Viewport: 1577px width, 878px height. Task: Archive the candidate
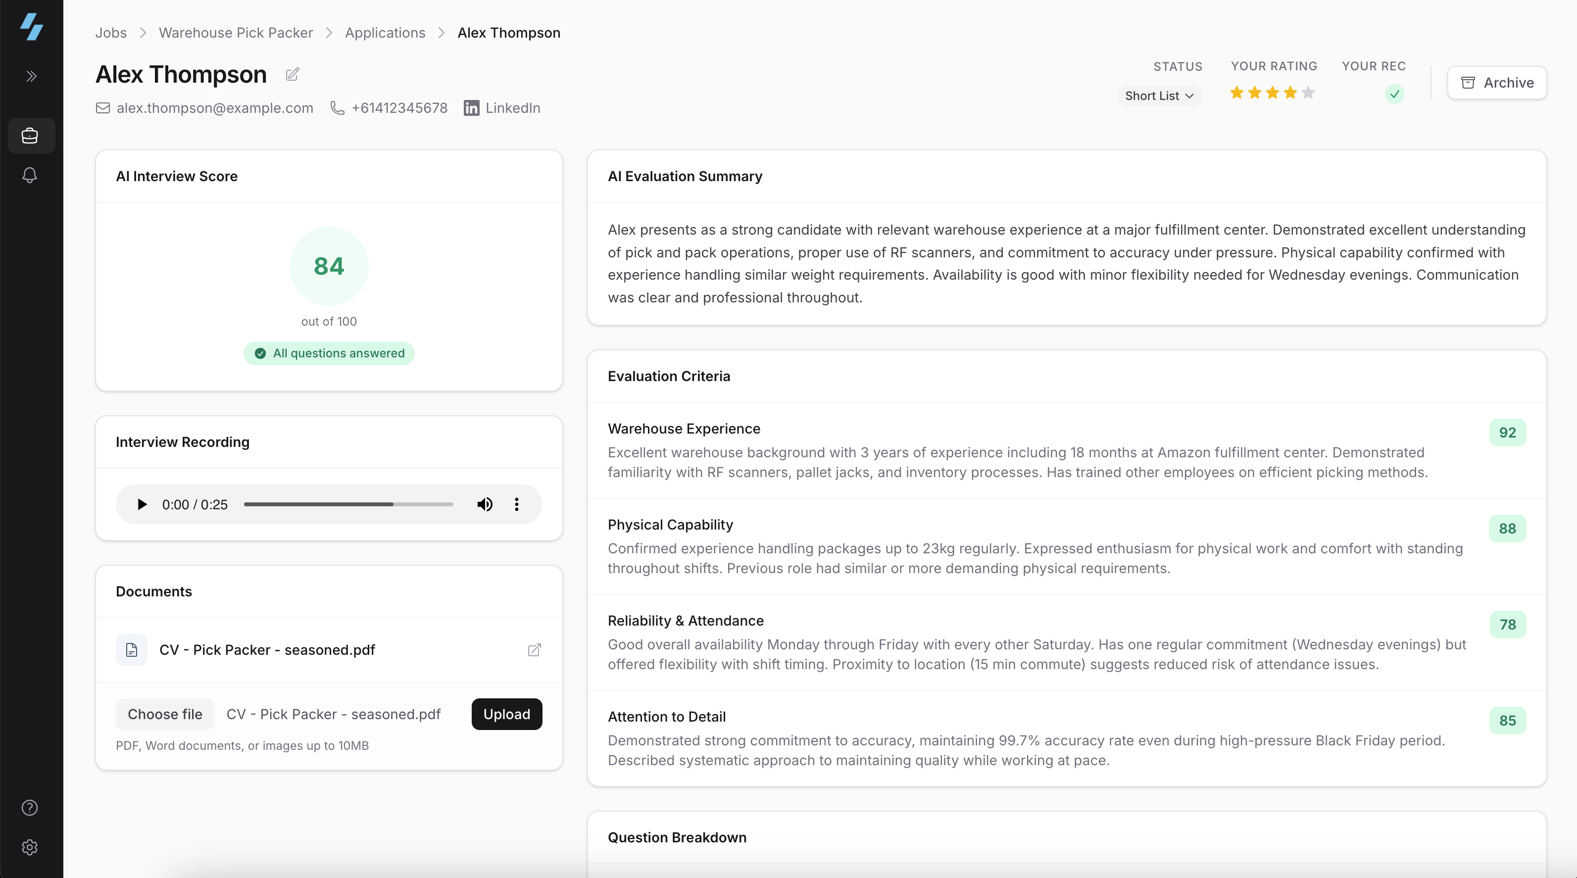1497,83
